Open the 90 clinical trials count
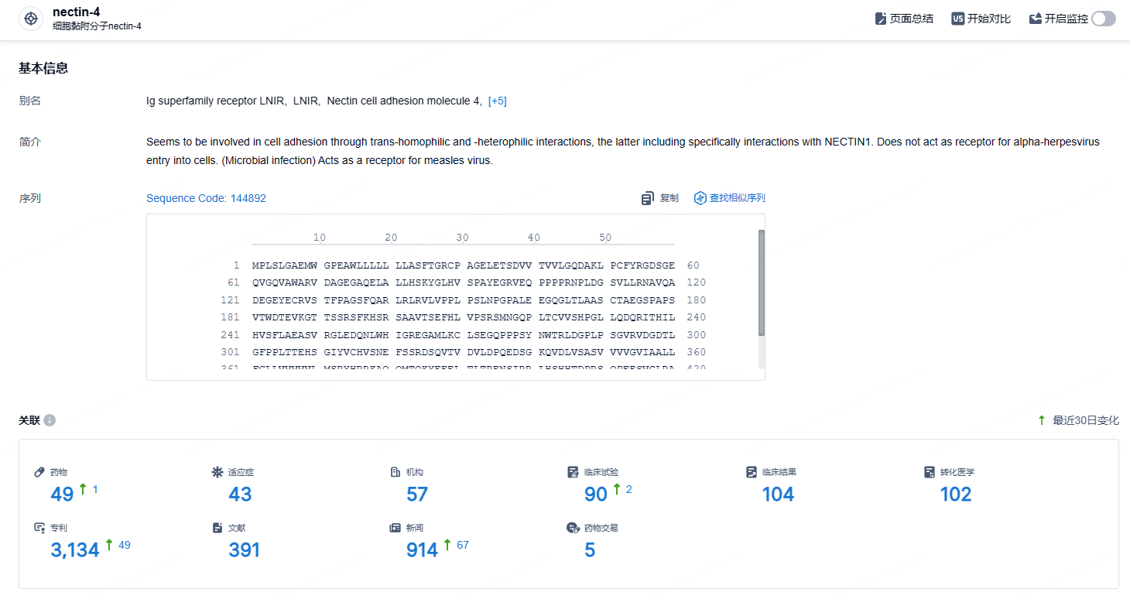The height and width of the screenshot is (599, 1130). pos(596,495)
